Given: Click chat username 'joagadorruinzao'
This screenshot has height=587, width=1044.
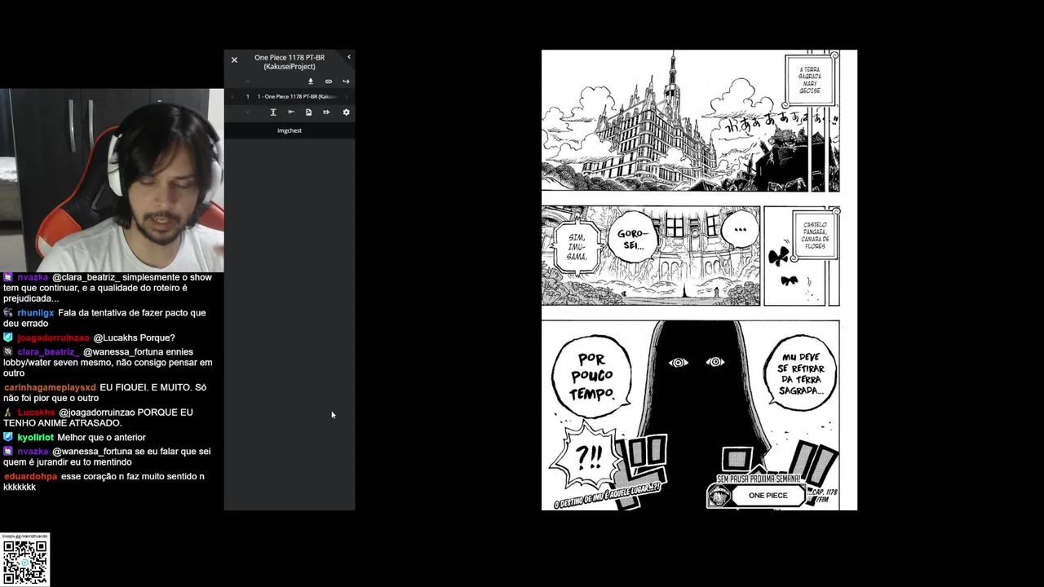Looking at the screenshot, I should tap(53, 338).
